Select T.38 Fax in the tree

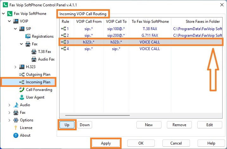pyautogui.click(x=45, y=52)
